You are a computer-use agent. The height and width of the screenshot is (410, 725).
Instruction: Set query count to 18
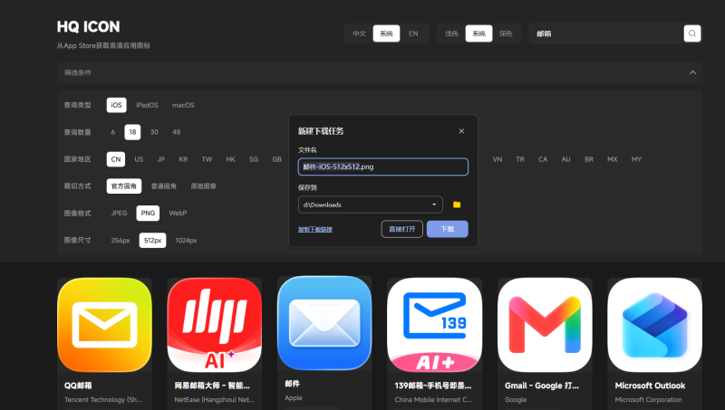tap(132, 132)
